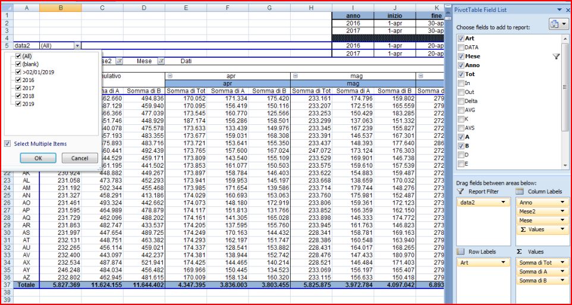
Task: Select column H header
Action: 311,8
